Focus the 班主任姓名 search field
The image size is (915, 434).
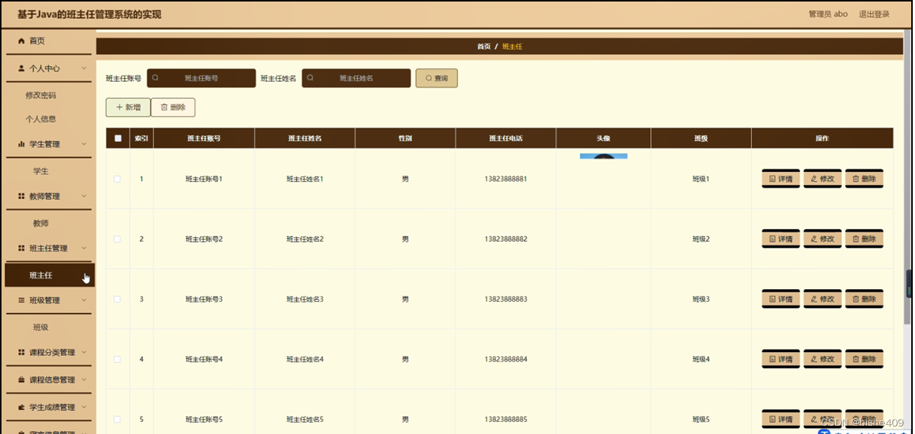[356, 78]
